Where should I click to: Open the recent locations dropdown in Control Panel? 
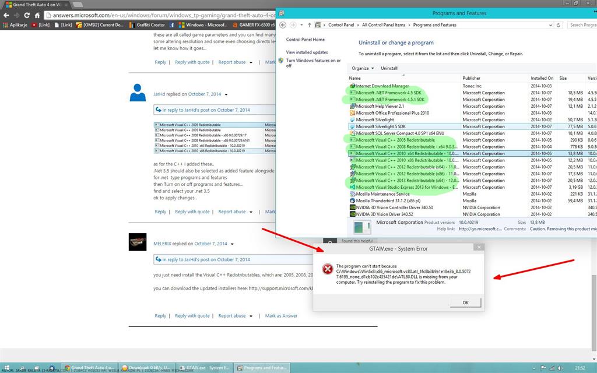(x=301, y=24)
